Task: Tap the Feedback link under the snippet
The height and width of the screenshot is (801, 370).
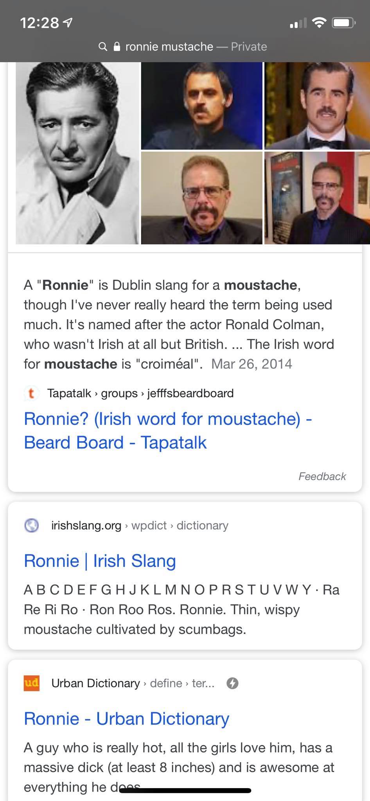Action: (x=322, y=476)
